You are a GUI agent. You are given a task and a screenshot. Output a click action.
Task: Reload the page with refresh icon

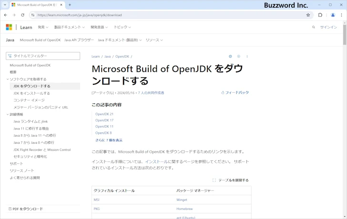pyautogui.click(x=22, y=15)
